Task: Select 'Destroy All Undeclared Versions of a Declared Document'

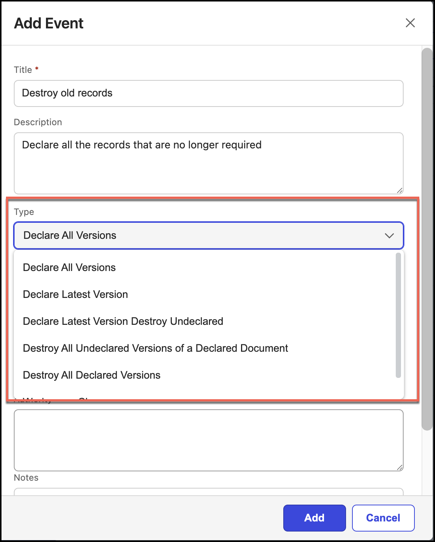Action: tap(155, 348)
